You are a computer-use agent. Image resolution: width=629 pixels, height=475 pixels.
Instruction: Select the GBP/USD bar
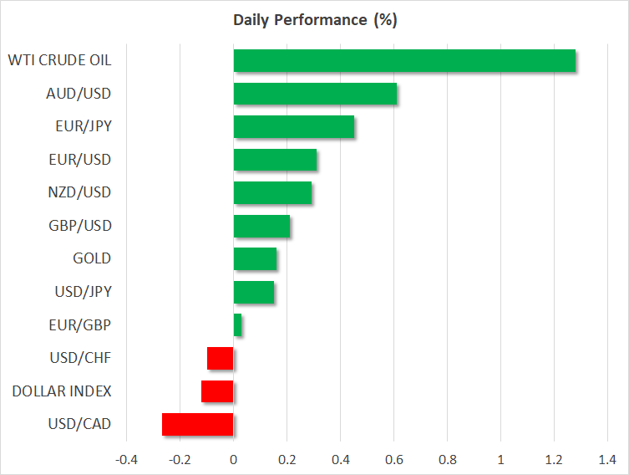click(261, 226)
